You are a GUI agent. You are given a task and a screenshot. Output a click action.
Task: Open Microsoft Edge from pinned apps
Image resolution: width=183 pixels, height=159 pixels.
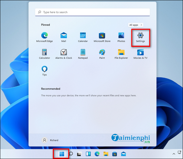tap(44, 36)
